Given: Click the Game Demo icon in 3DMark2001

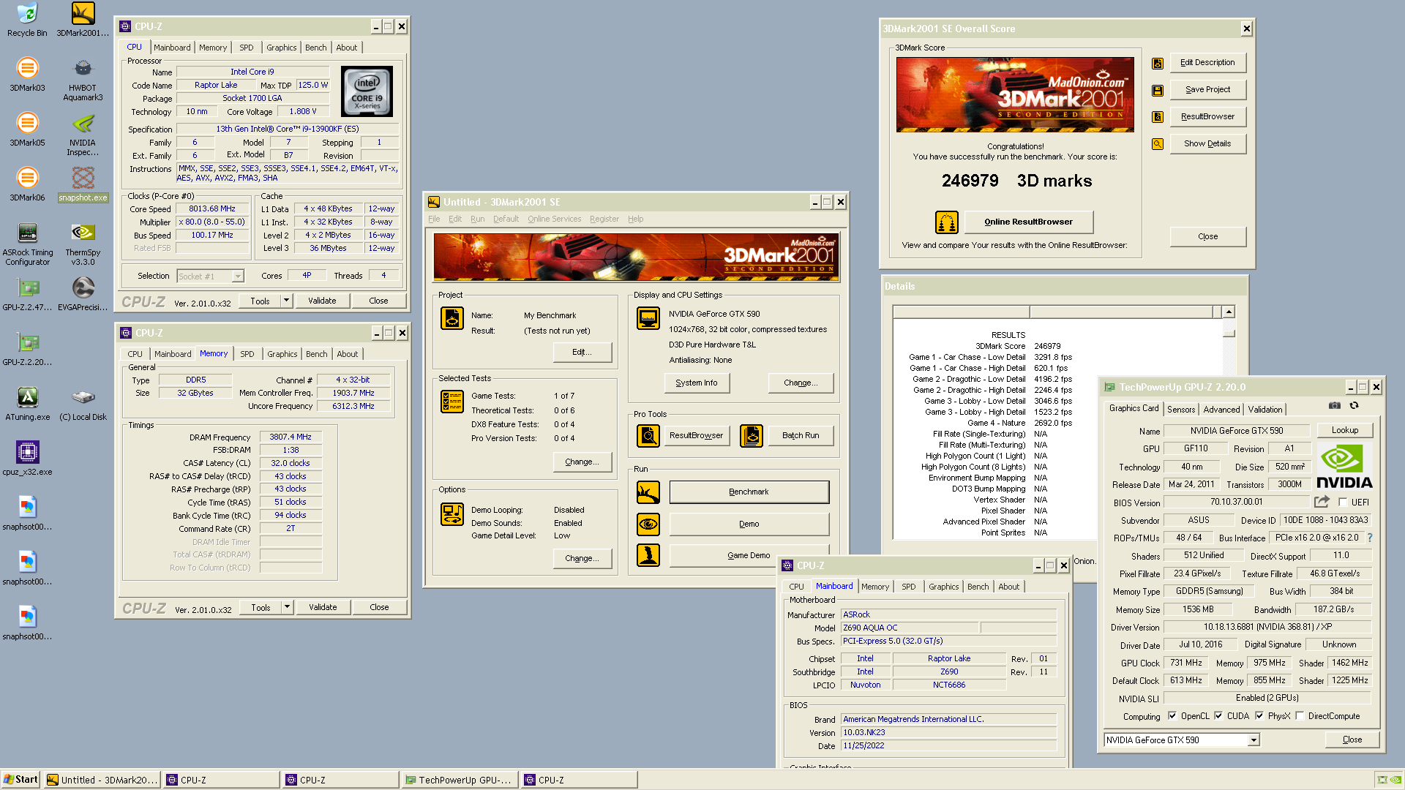Looking at the screenshot, I should (648, 555).
